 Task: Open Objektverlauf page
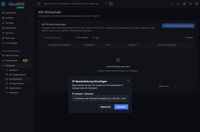coord(19,88)
